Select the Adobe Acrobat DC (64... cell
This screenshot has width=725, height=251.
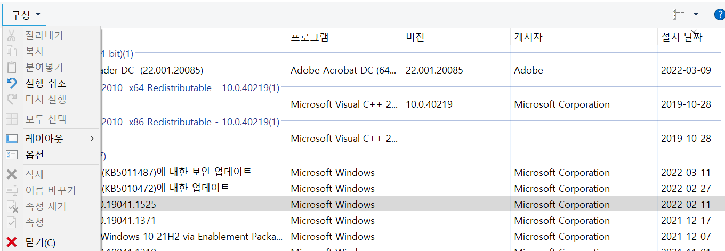point(344,70)
